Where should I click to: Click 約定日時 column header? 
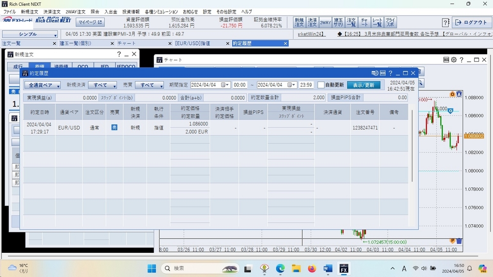pos(39,112)
